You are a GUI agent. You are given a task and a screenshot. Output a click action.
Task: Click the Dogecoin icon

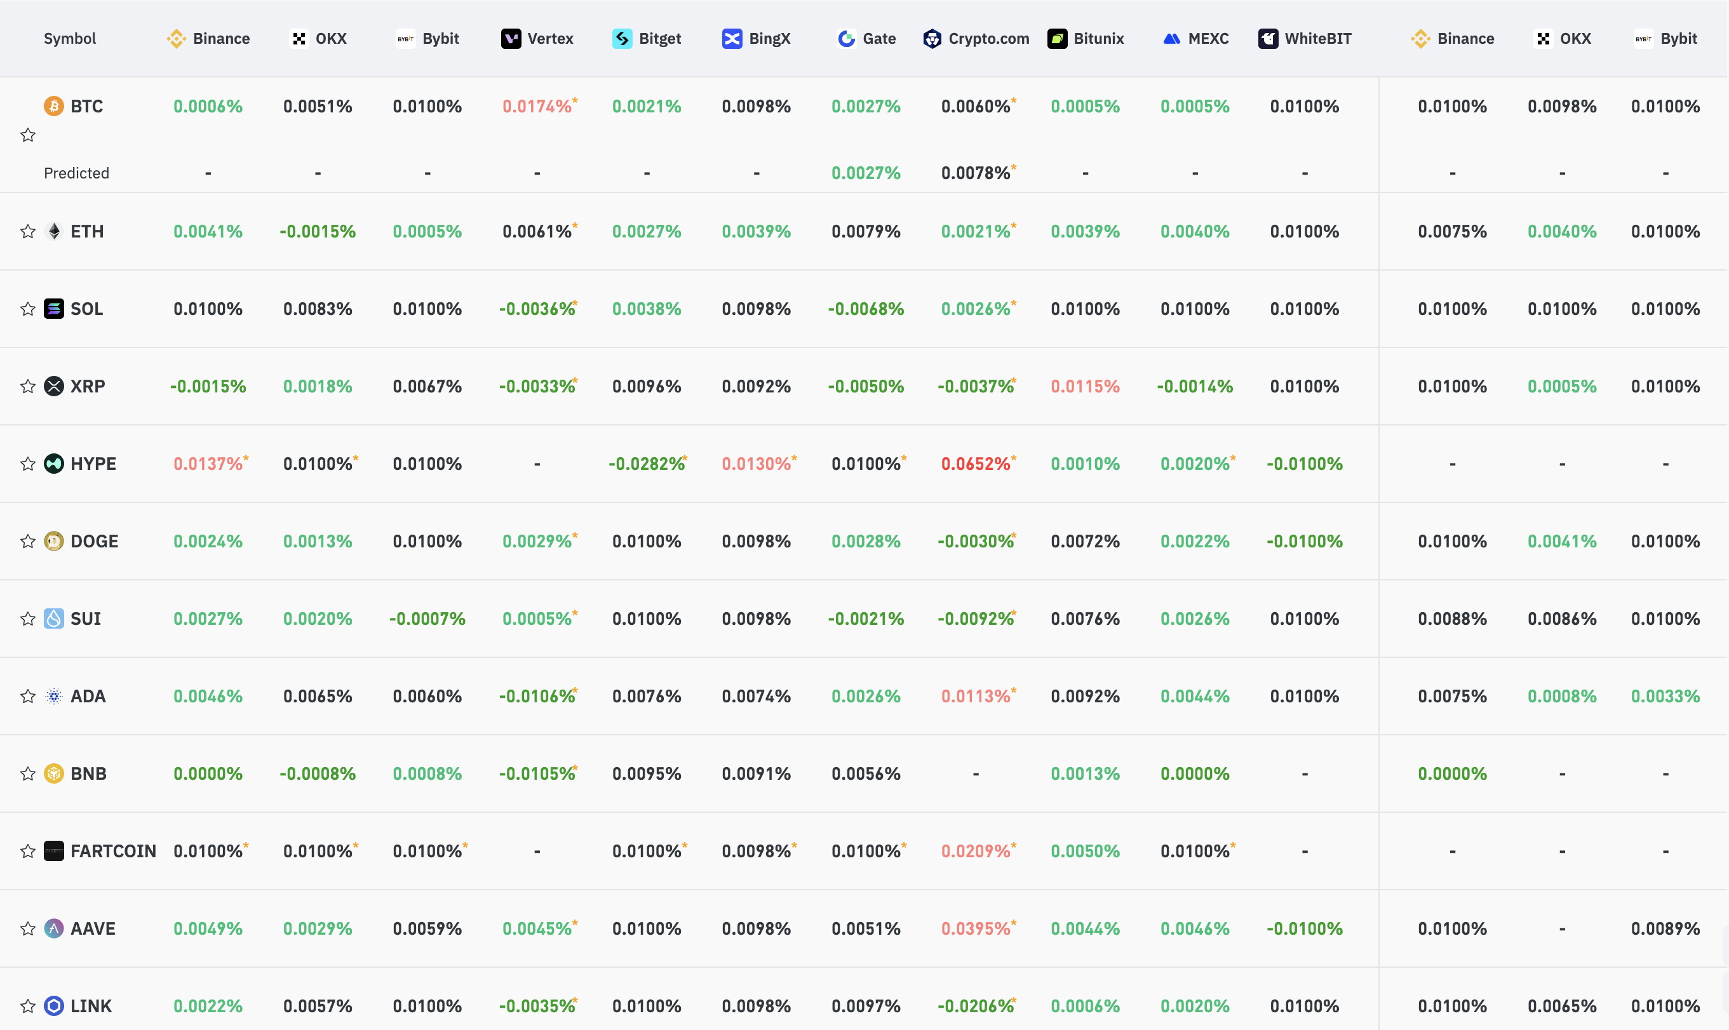tap(54, 542)
